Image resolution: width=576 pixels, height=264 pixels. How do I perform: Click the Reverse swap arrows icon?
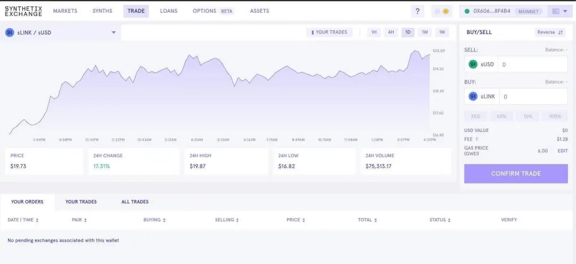(x=560, y=32)
